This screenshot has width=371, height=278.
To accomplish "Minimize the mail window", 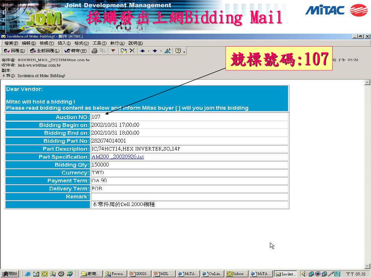I will [x=355, y=37].
